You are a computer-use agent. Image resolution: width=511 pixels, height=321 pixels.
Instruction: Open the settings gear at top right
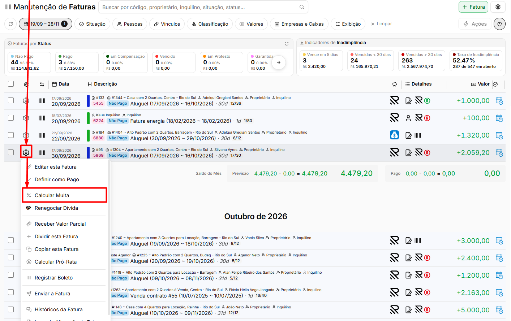(498, 7)
